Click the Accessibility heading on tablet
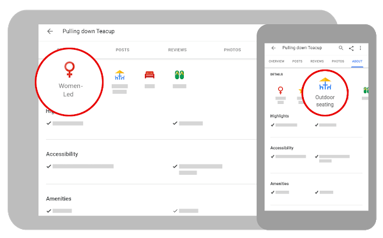 (62, 154)
